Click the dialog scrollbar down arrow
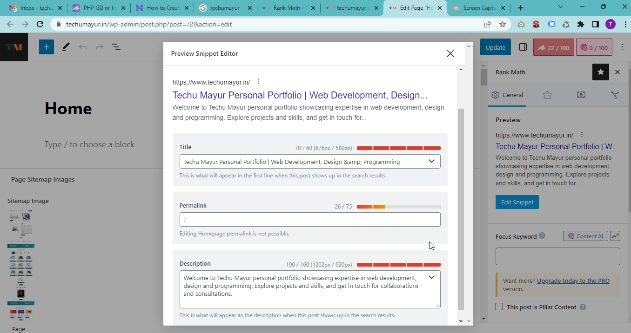Screen dimensions: 631x333 [461, 321]
